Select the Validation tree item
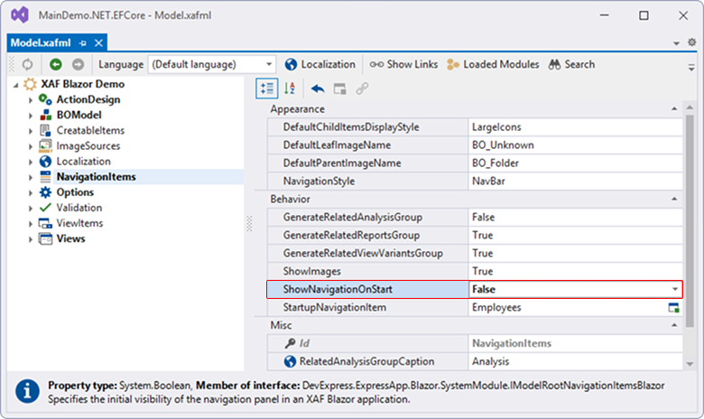The image size is (704, 419). coord(79,208)
